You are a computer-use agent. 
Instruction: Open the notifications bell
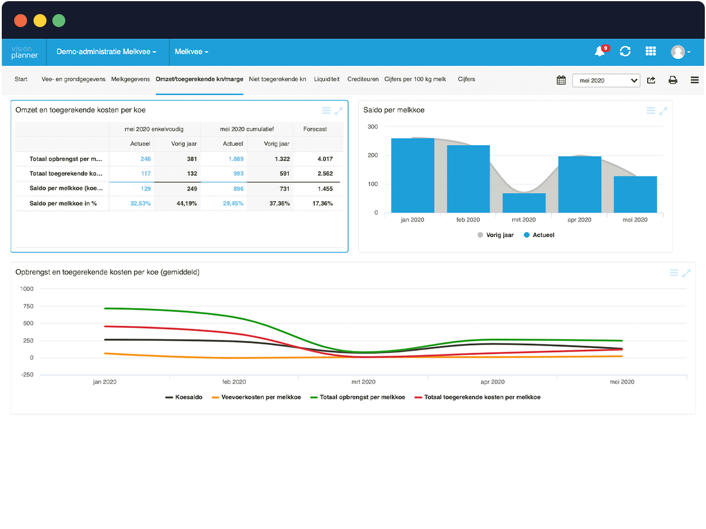coord(600,52)
